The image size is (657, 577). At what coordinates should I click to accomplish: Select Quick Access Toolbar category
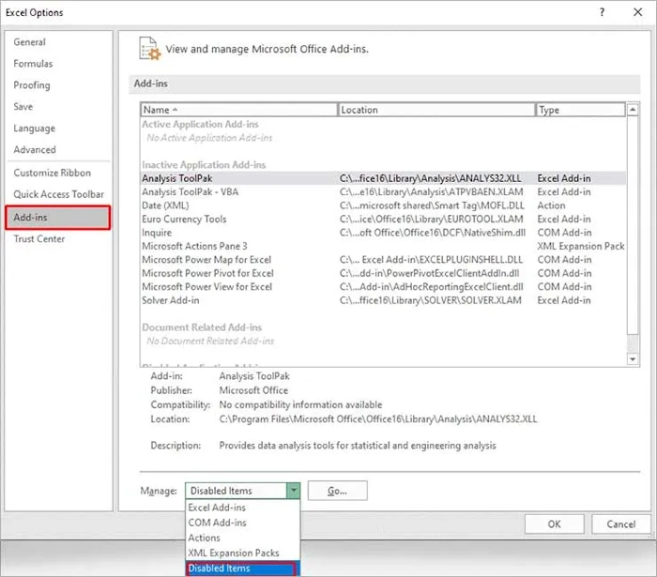(x=58, y=194)
